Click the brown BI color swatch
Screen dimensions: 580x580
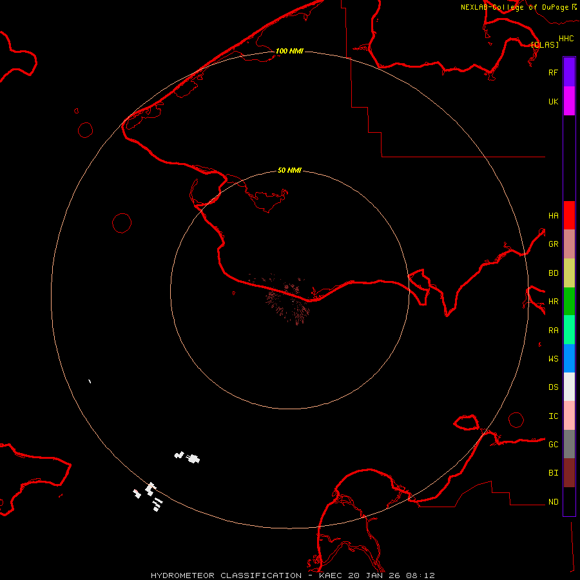[569, 472]
